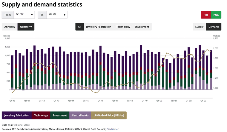Toggle Technology legend series
227x132 pixels.
(x=41, y=115)
